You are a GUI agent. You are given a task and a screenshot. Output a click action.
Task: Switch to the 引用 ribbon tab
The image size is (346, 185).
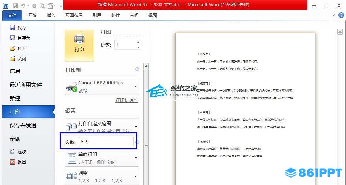(x=97, y=15)
